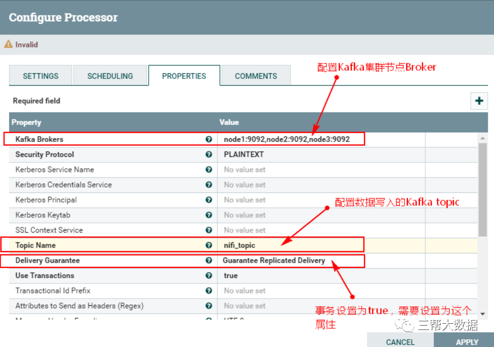Click help icon beside Delivery Guarantee
This screenshot has width=494, height=347.
[x=209, y=260]
